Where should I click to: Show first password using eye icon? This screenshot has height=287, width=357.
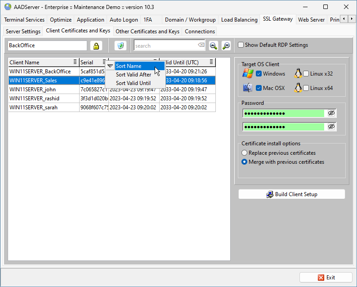pos(331,113)
